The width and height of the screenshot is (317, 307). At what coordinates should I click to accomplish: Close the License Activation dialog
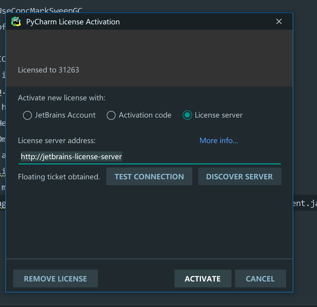[x=279, y=21]
